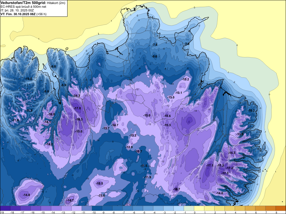Click the -8.9 temperature value
Viewport: 286px width, 214px height.
(x=63, y=85)
